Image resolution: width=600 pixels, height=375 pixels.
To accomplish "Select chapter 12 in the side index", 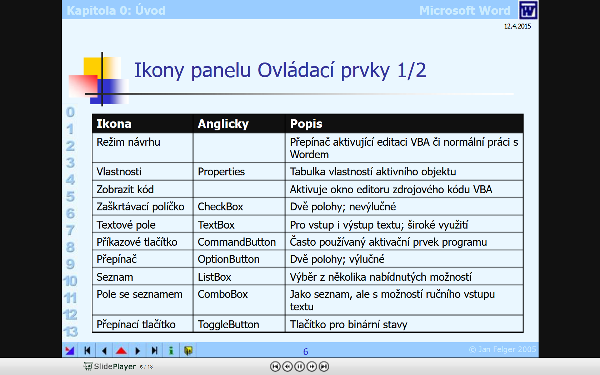I will pyautogui.click(x=70, y=315).
